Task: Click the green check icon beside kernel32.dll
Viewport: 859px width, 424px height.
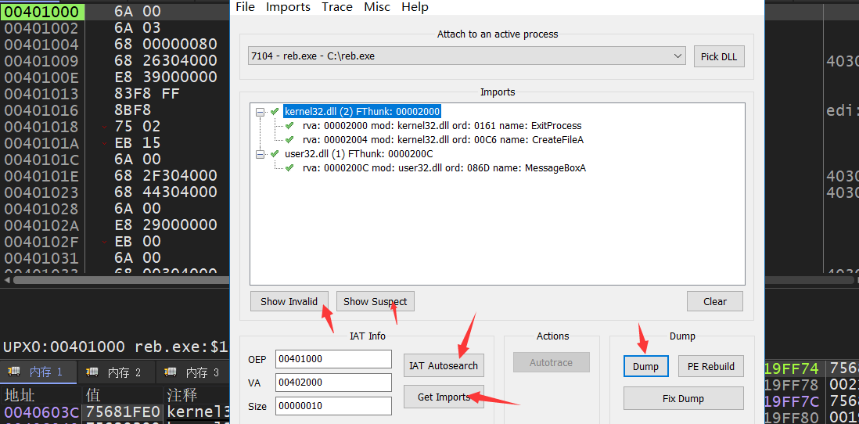Action: pyautogui.click(x=275, y=111)
